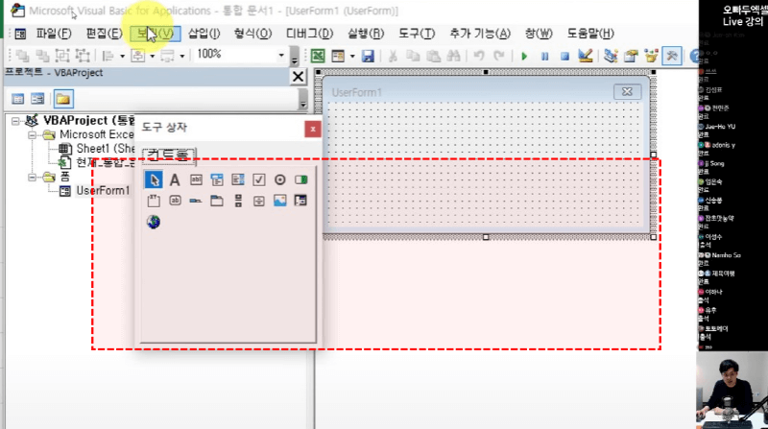Open the 디버그(D) menu
768x429 pixels.
click(309, 34)
